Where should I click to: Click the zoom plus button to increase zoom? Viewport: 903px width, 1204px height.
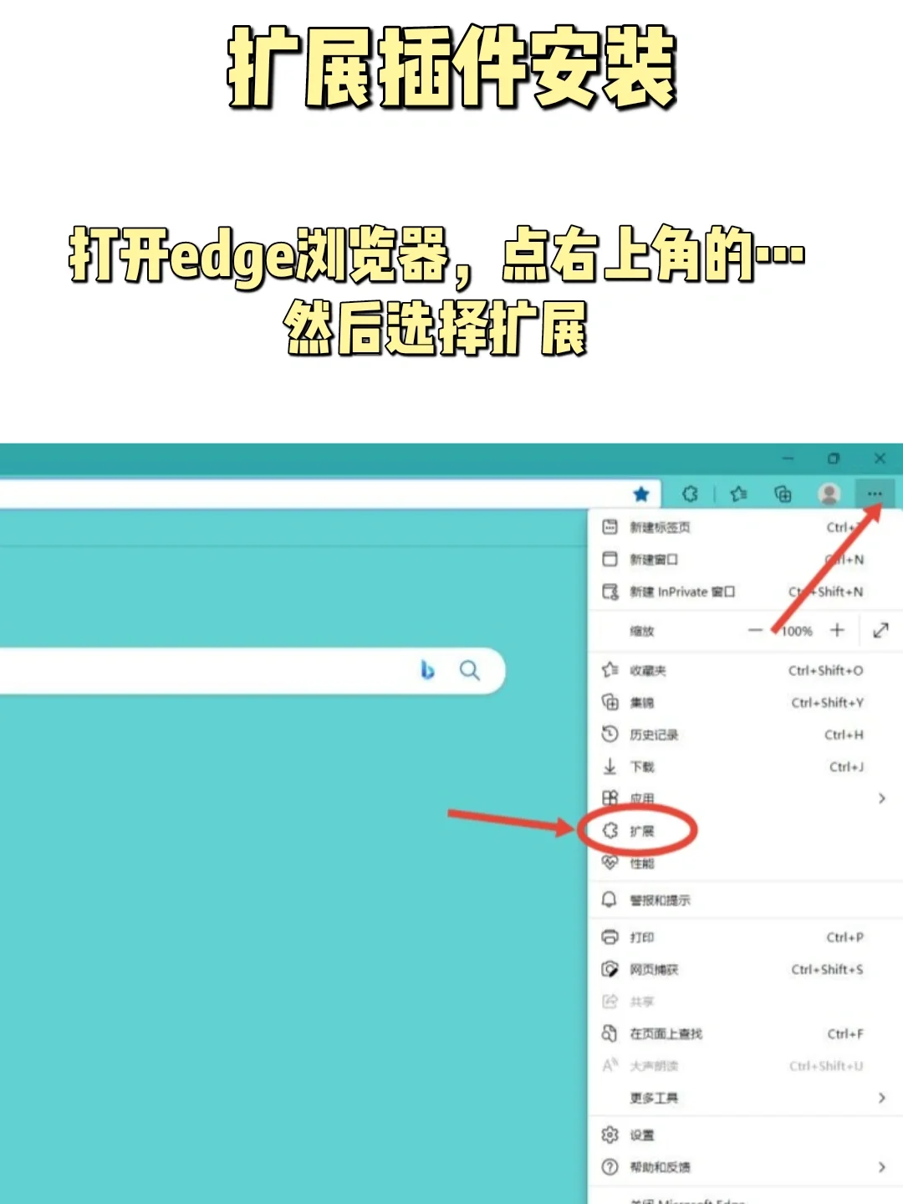(837, 631)
